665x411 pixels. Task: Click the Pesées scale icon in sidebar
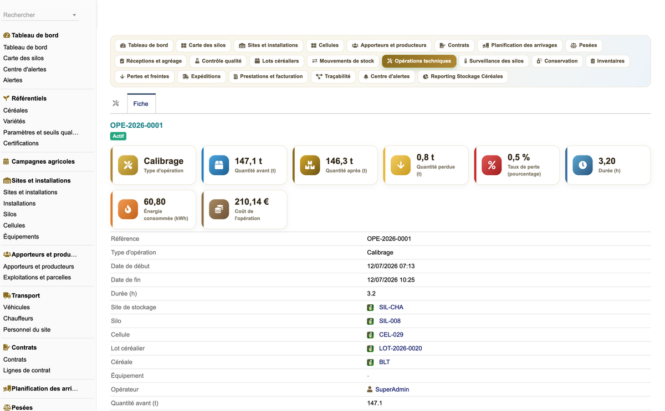(7, 408)
